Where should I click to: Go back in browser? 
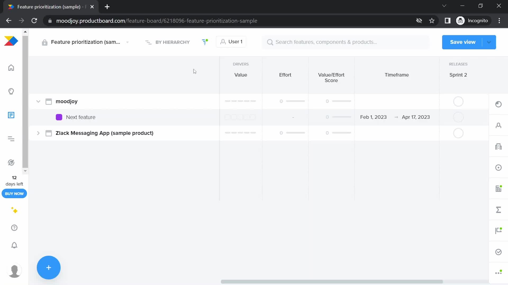[9, 21]
